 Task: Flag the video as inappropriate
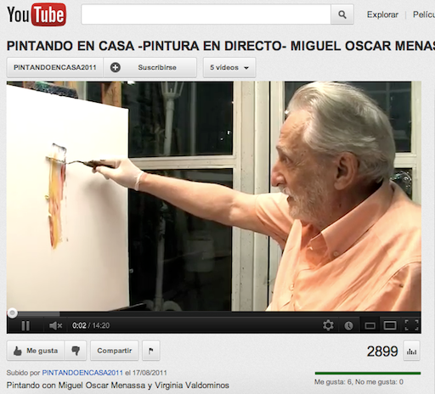pos(151,351)
